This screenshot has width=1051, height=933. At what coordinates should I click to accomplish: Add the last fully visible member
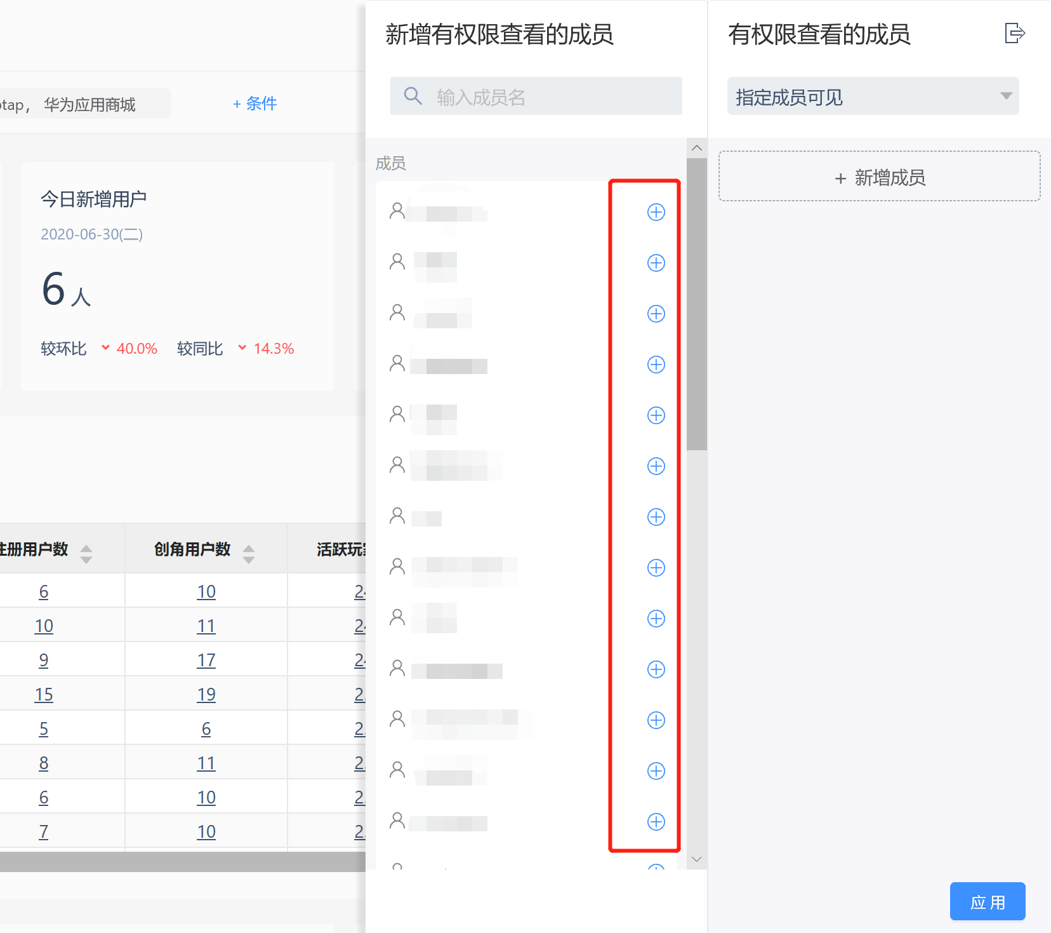656,822
